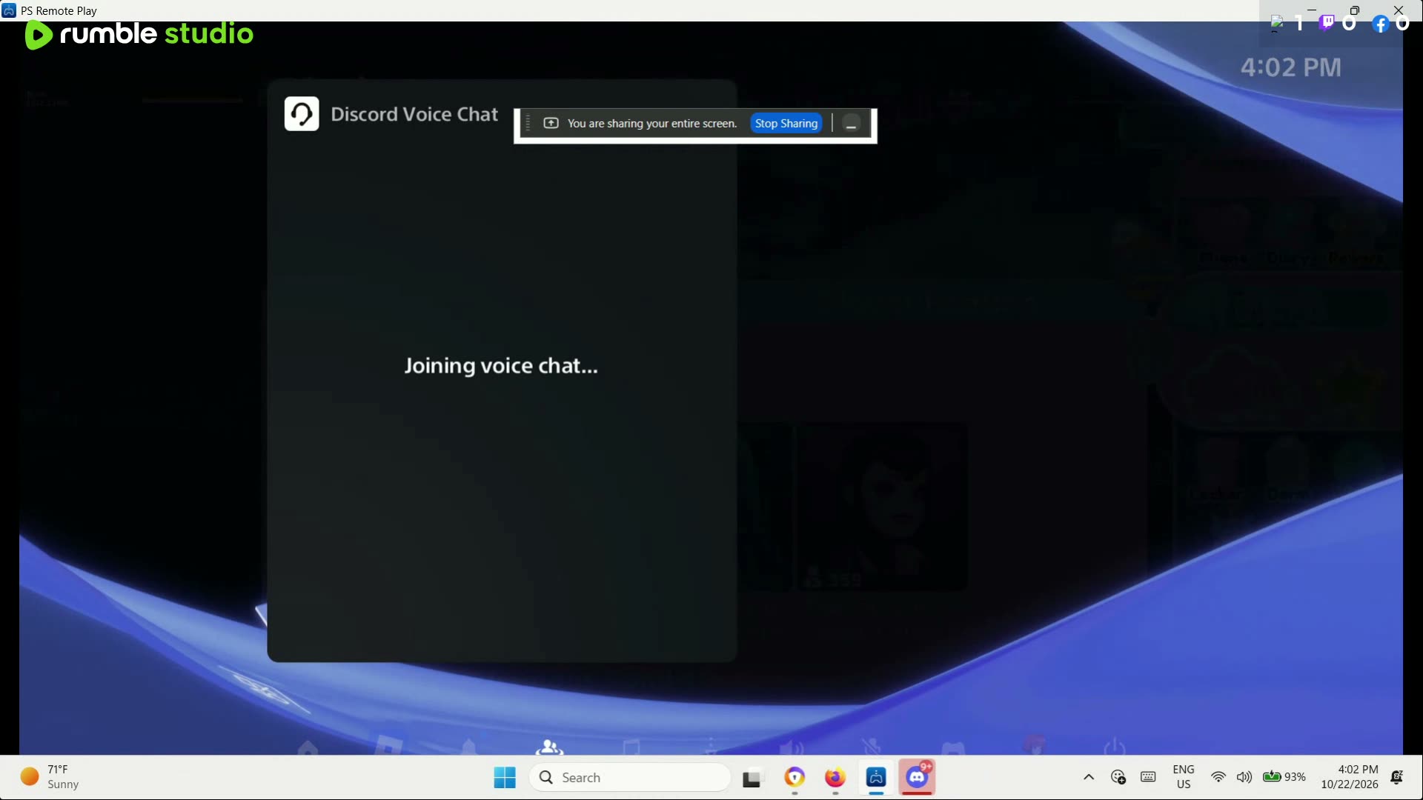Open the ENG US language switcher
This screenshot has width=1423, height=800.
click(x=1184, y=777)
